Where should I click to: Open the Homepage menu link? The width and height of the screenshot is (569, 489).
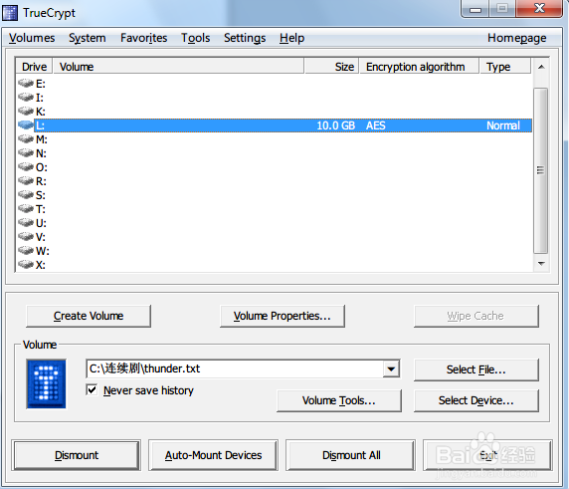(516, 38)
